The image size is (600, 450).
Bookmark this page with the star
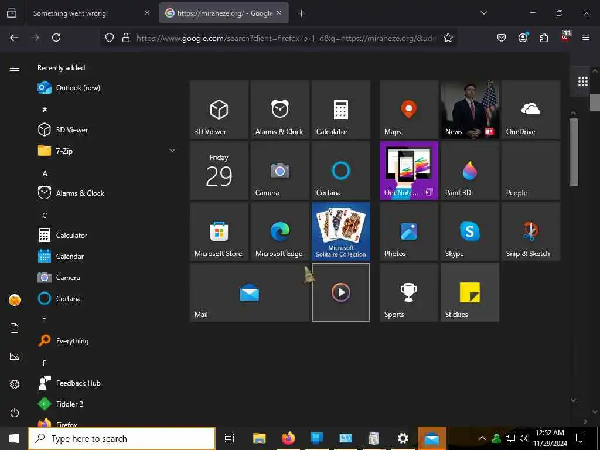click(x=448, y=37)
